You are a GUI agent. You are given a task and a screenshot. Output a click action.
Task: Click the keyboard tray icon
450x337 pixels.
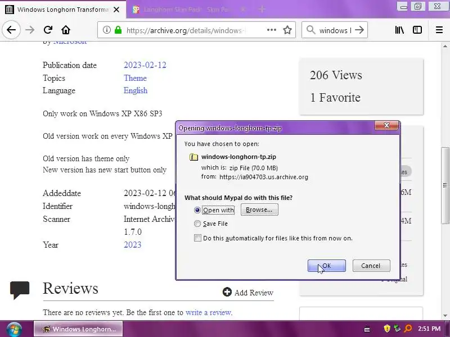pyautogui.click(x=367, y=330)
